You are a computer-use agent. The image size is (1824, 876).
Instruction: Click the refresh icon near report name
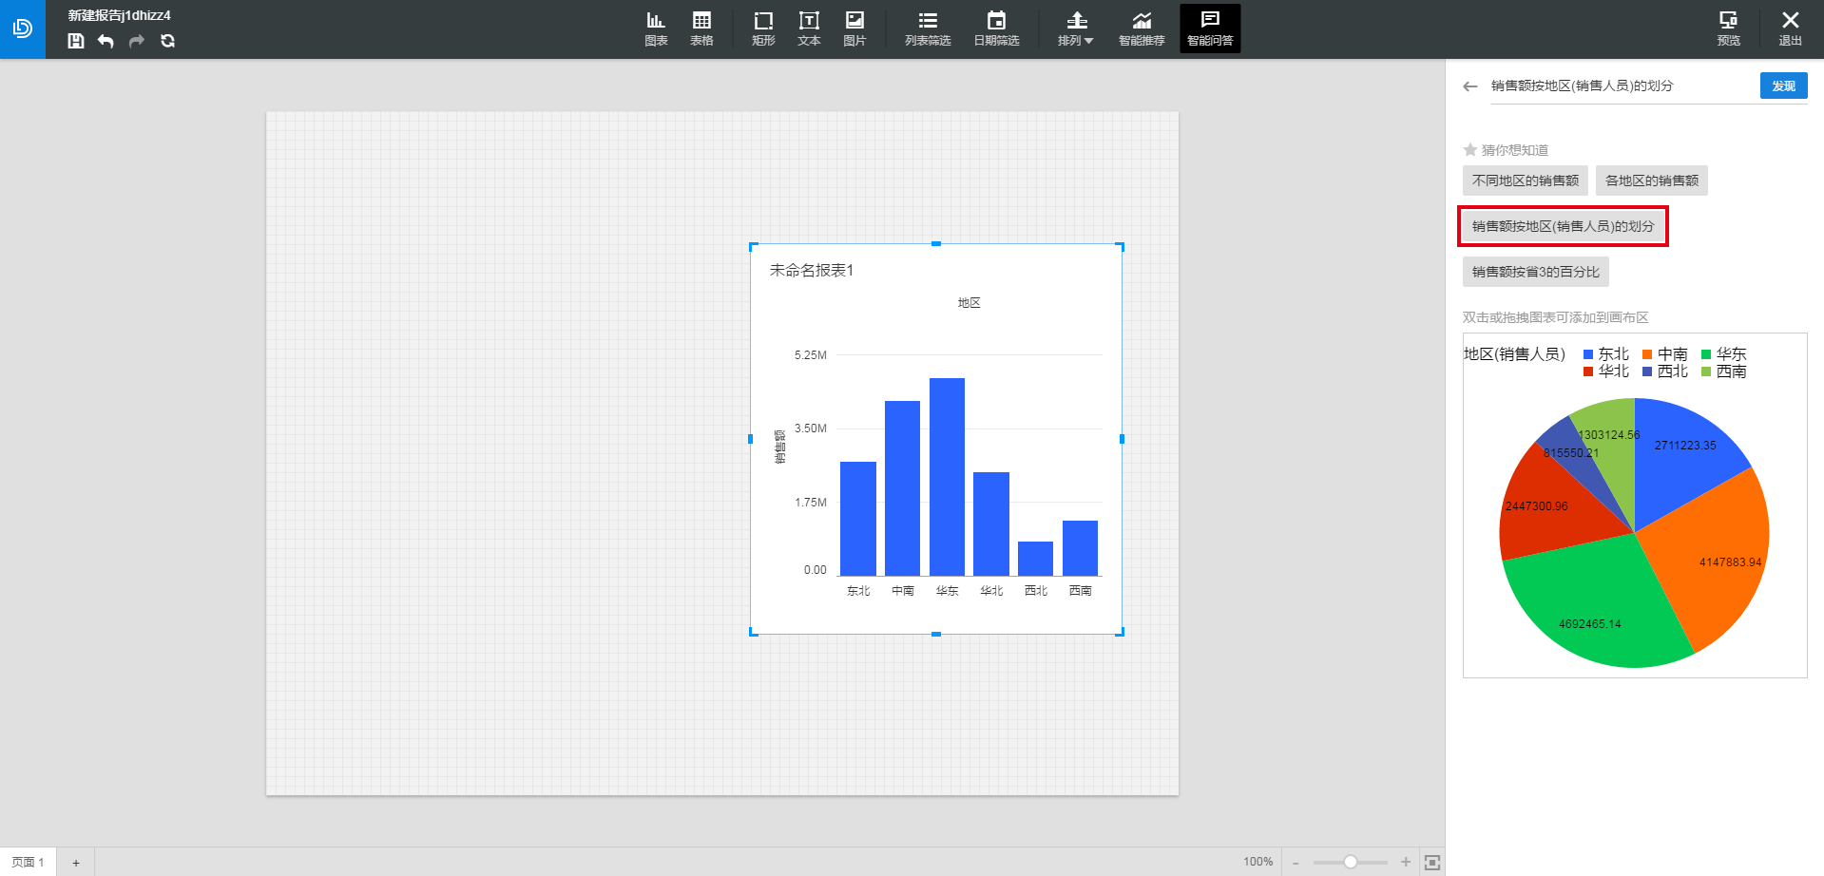[167, 41]
